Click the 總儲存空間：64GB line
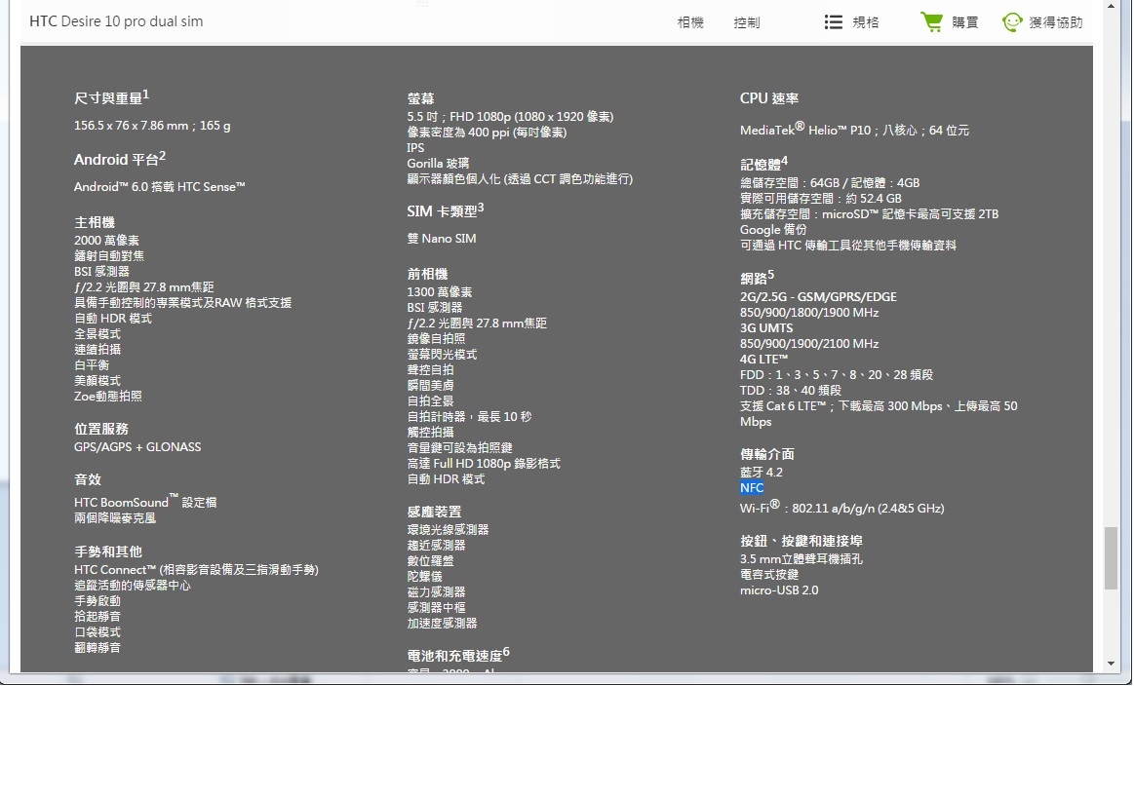This screenshot has width=1134, height=799. (830, 183)
